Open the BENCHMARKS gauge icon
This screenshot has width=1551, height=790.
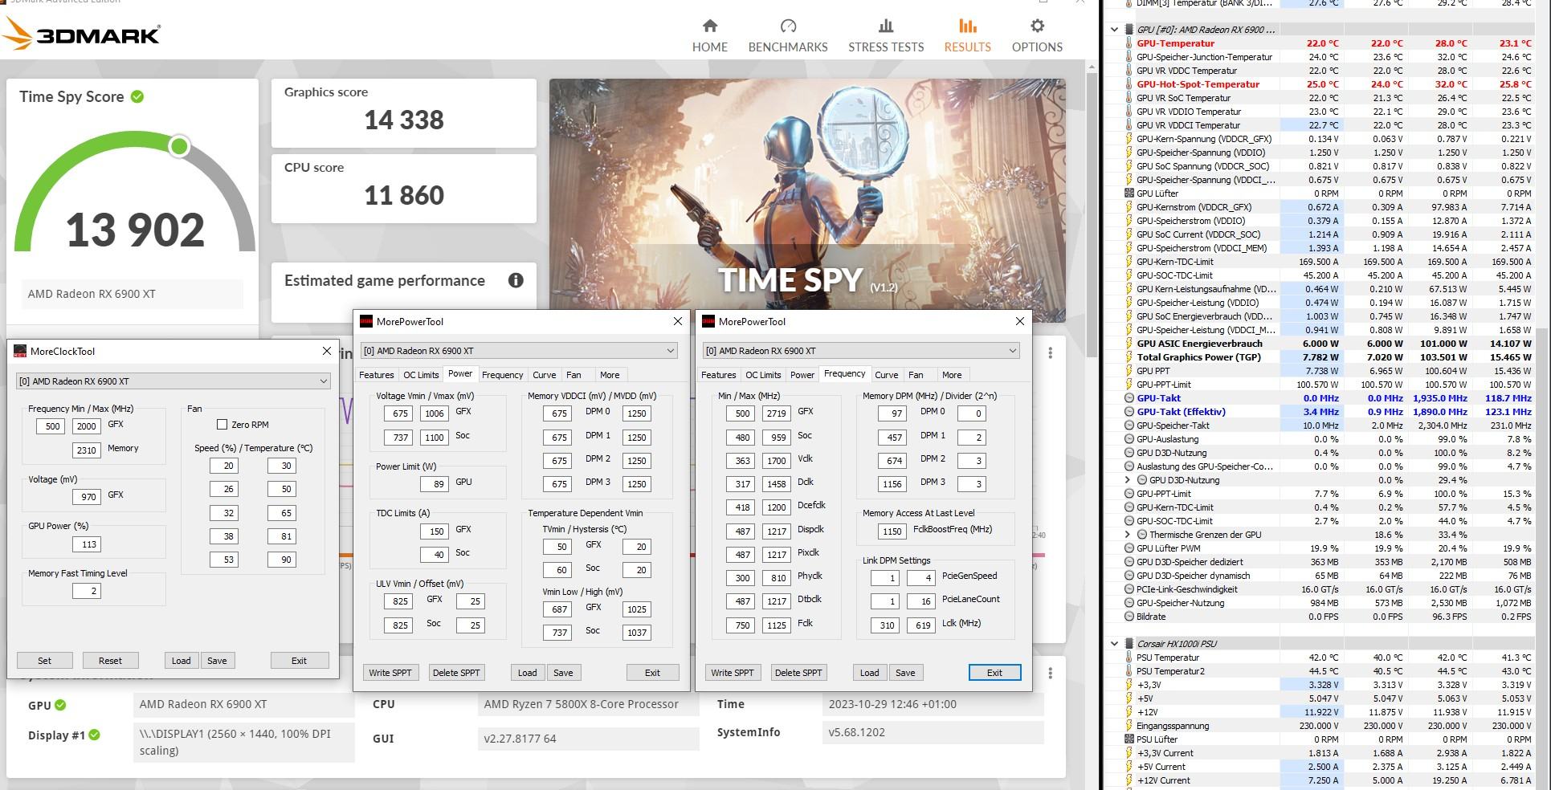[x=788, y=26]
